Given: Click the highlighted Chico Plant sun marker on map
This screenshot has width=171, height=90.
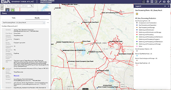Looking at the screenshot, I should pyautogui.click(x=82, y=43).
